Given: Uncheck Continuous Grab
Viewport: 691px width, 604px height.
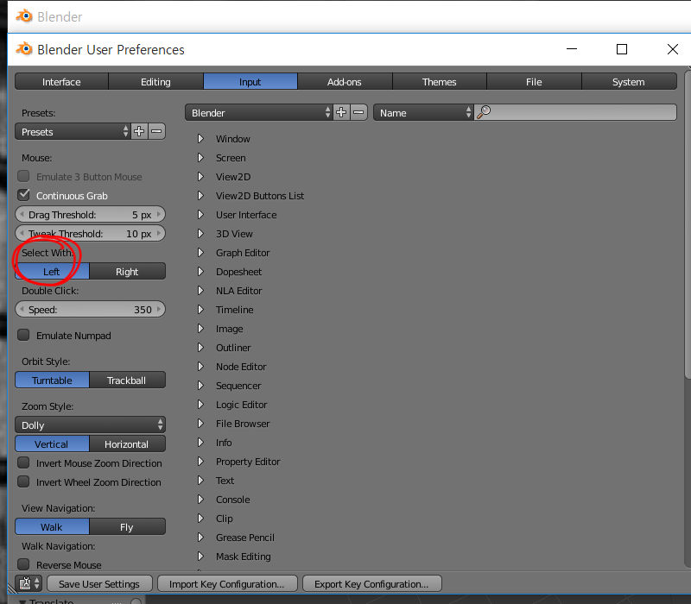Looking at the screenshot, I should click(x=23, y=195).
